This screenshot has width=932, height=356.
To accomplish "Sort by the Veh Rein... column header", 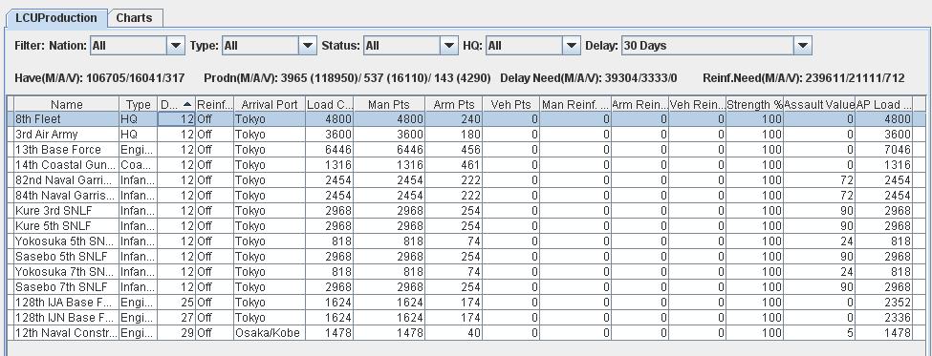I will (x=697, y=104).
